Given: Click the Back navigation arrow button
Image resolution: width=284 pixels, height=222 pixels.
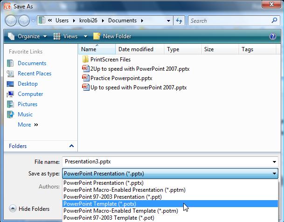Looking at the screenshot, I should coord(11,20).
